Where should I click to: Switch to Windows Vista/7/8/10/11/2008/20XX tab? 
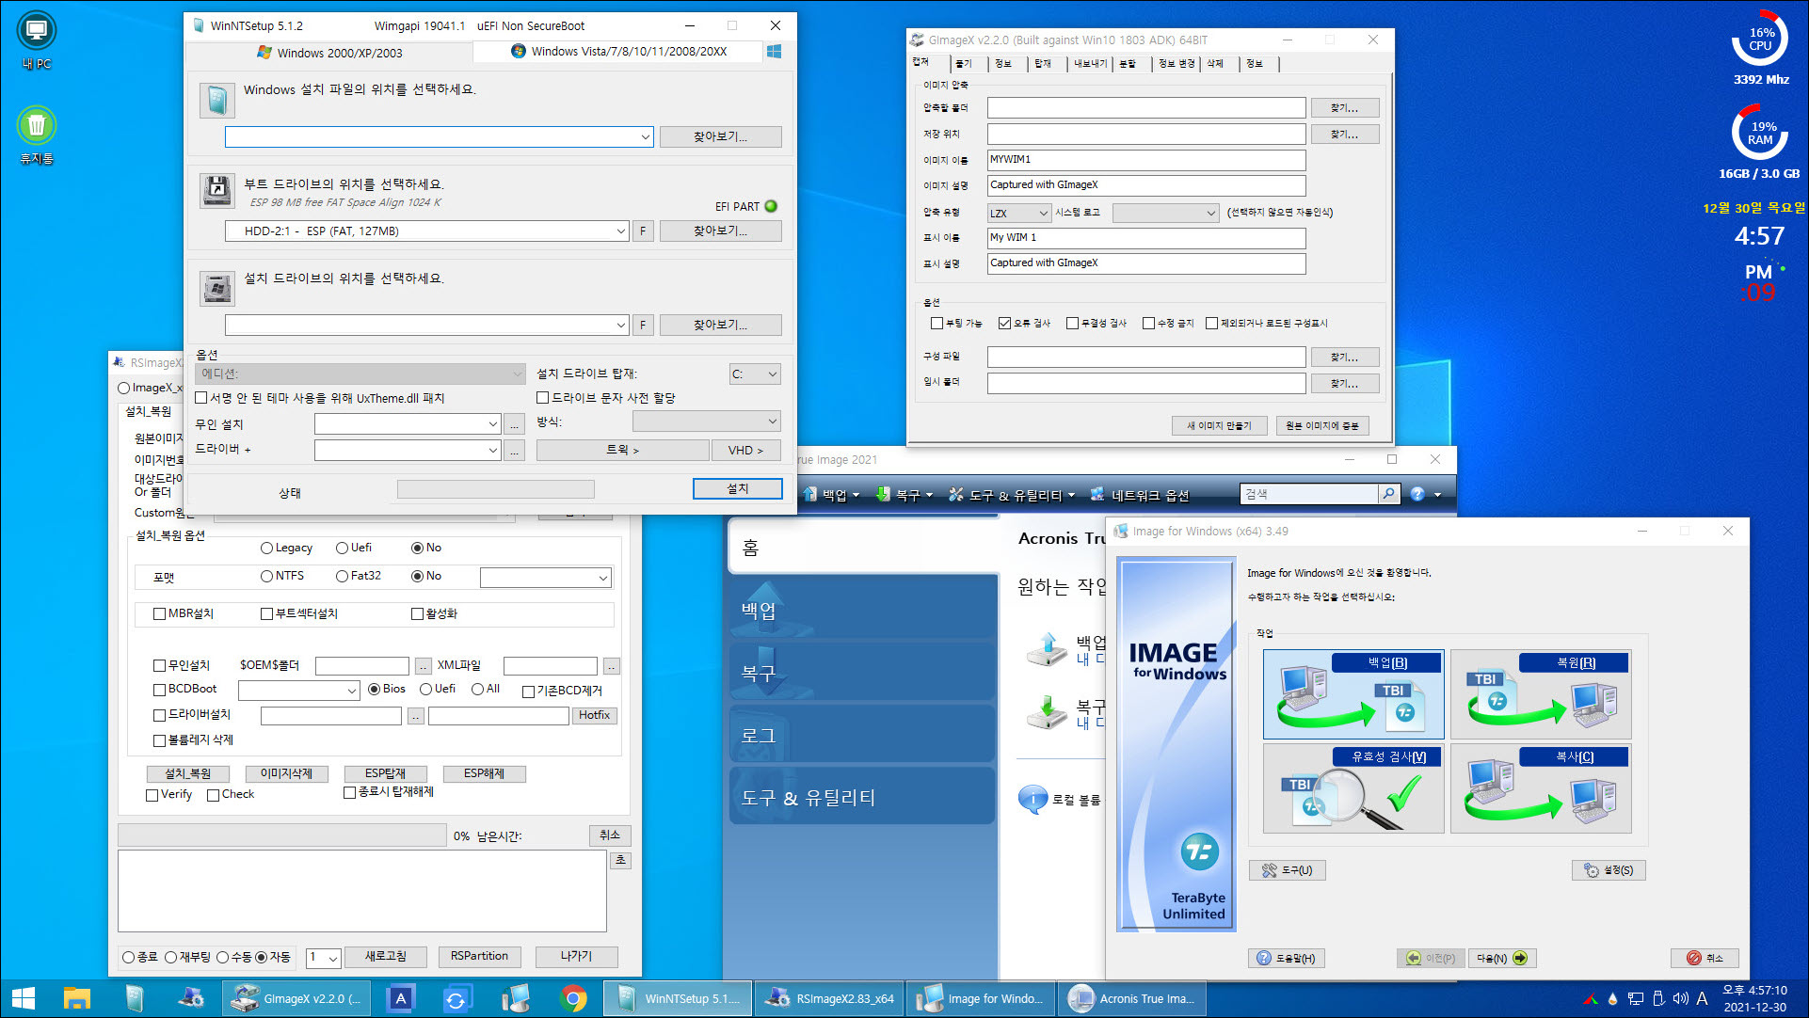pyautogui.click(x=619, y=52)
